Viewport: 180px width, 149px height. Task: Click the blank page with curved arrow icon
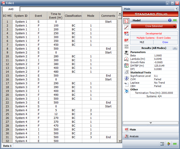[x=126, y=85]
